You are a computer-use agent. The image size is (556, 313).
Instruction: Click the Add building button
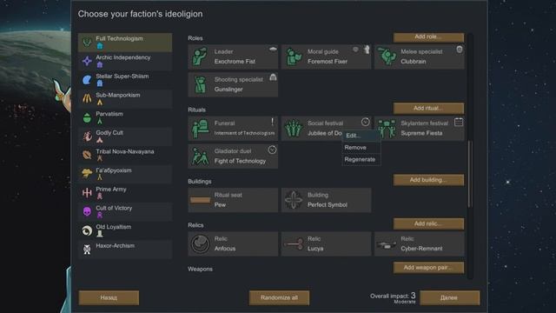[x=428, y=180]
